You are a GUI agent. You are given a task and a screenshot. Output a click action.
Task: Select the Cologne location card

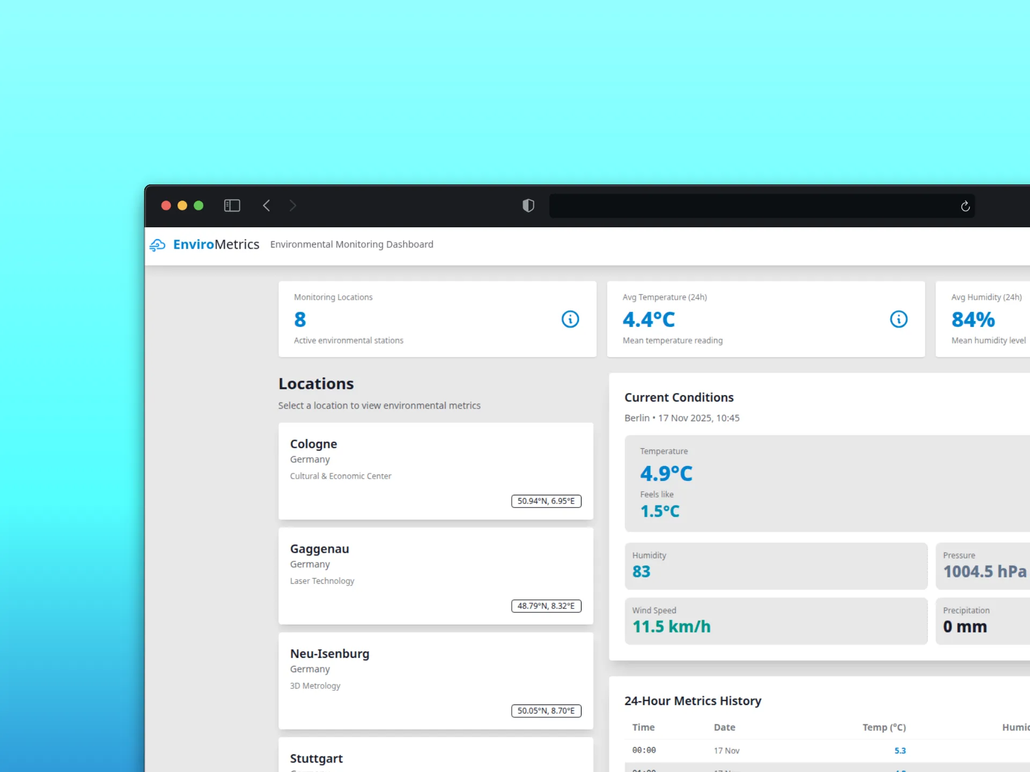pos(436,471)
